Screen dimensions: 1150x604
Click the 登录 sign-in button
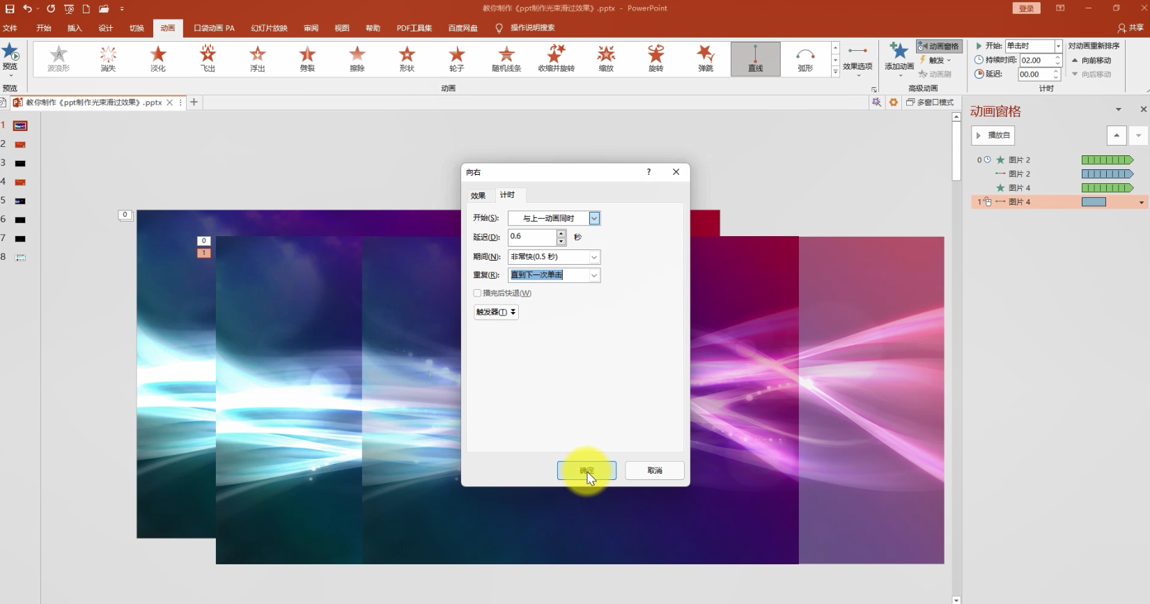pyautogui.click(x=1026, y=8)
